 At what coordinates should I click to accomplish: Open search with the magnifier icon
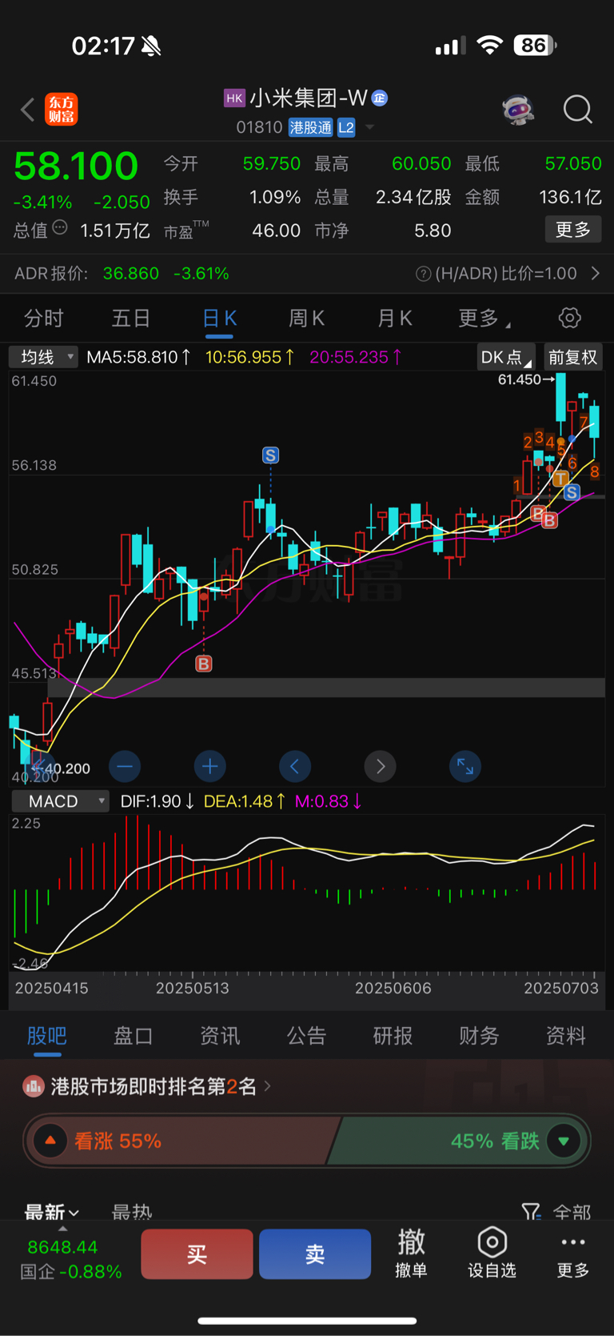pos(577,109)
